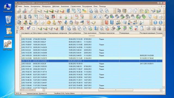174x98 pixels.
Task: Click the Проверил технологию column header
Action: [109, 33]
